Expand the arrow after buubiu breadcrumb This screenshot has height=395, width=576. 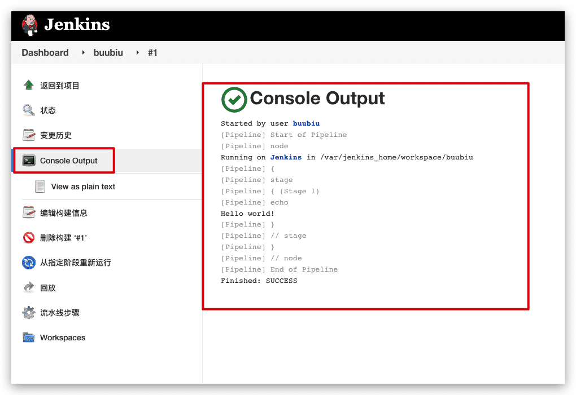[137, 52]
